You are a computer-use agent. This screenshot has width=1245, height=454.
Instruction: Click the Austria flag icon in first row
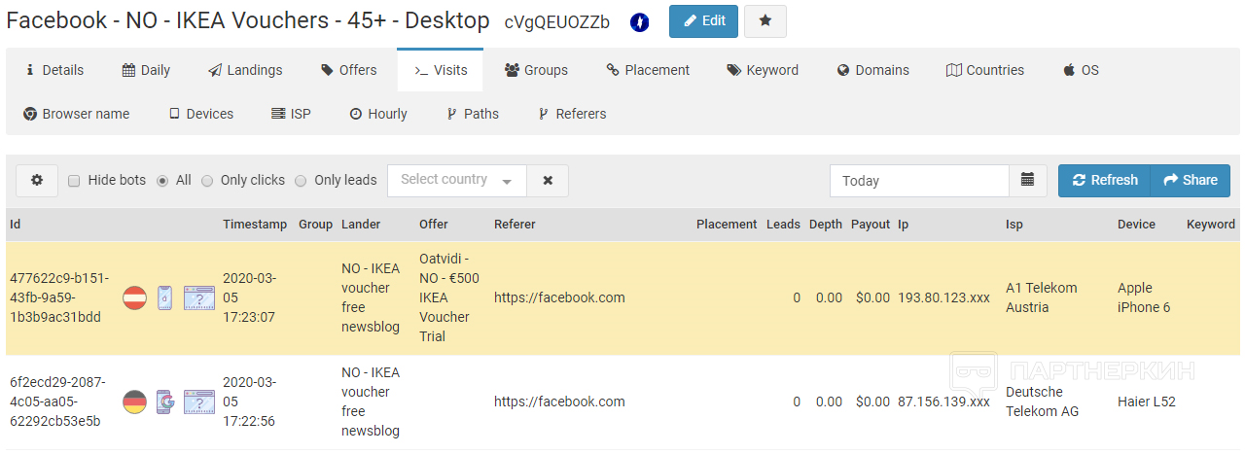tap(134, 297)
